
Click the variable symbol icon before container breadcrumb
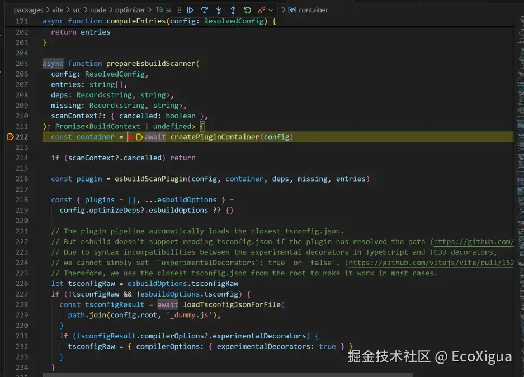point(292,10)
